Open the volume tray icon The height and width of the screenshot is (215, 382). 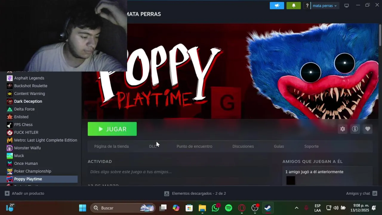click(336, 208)
